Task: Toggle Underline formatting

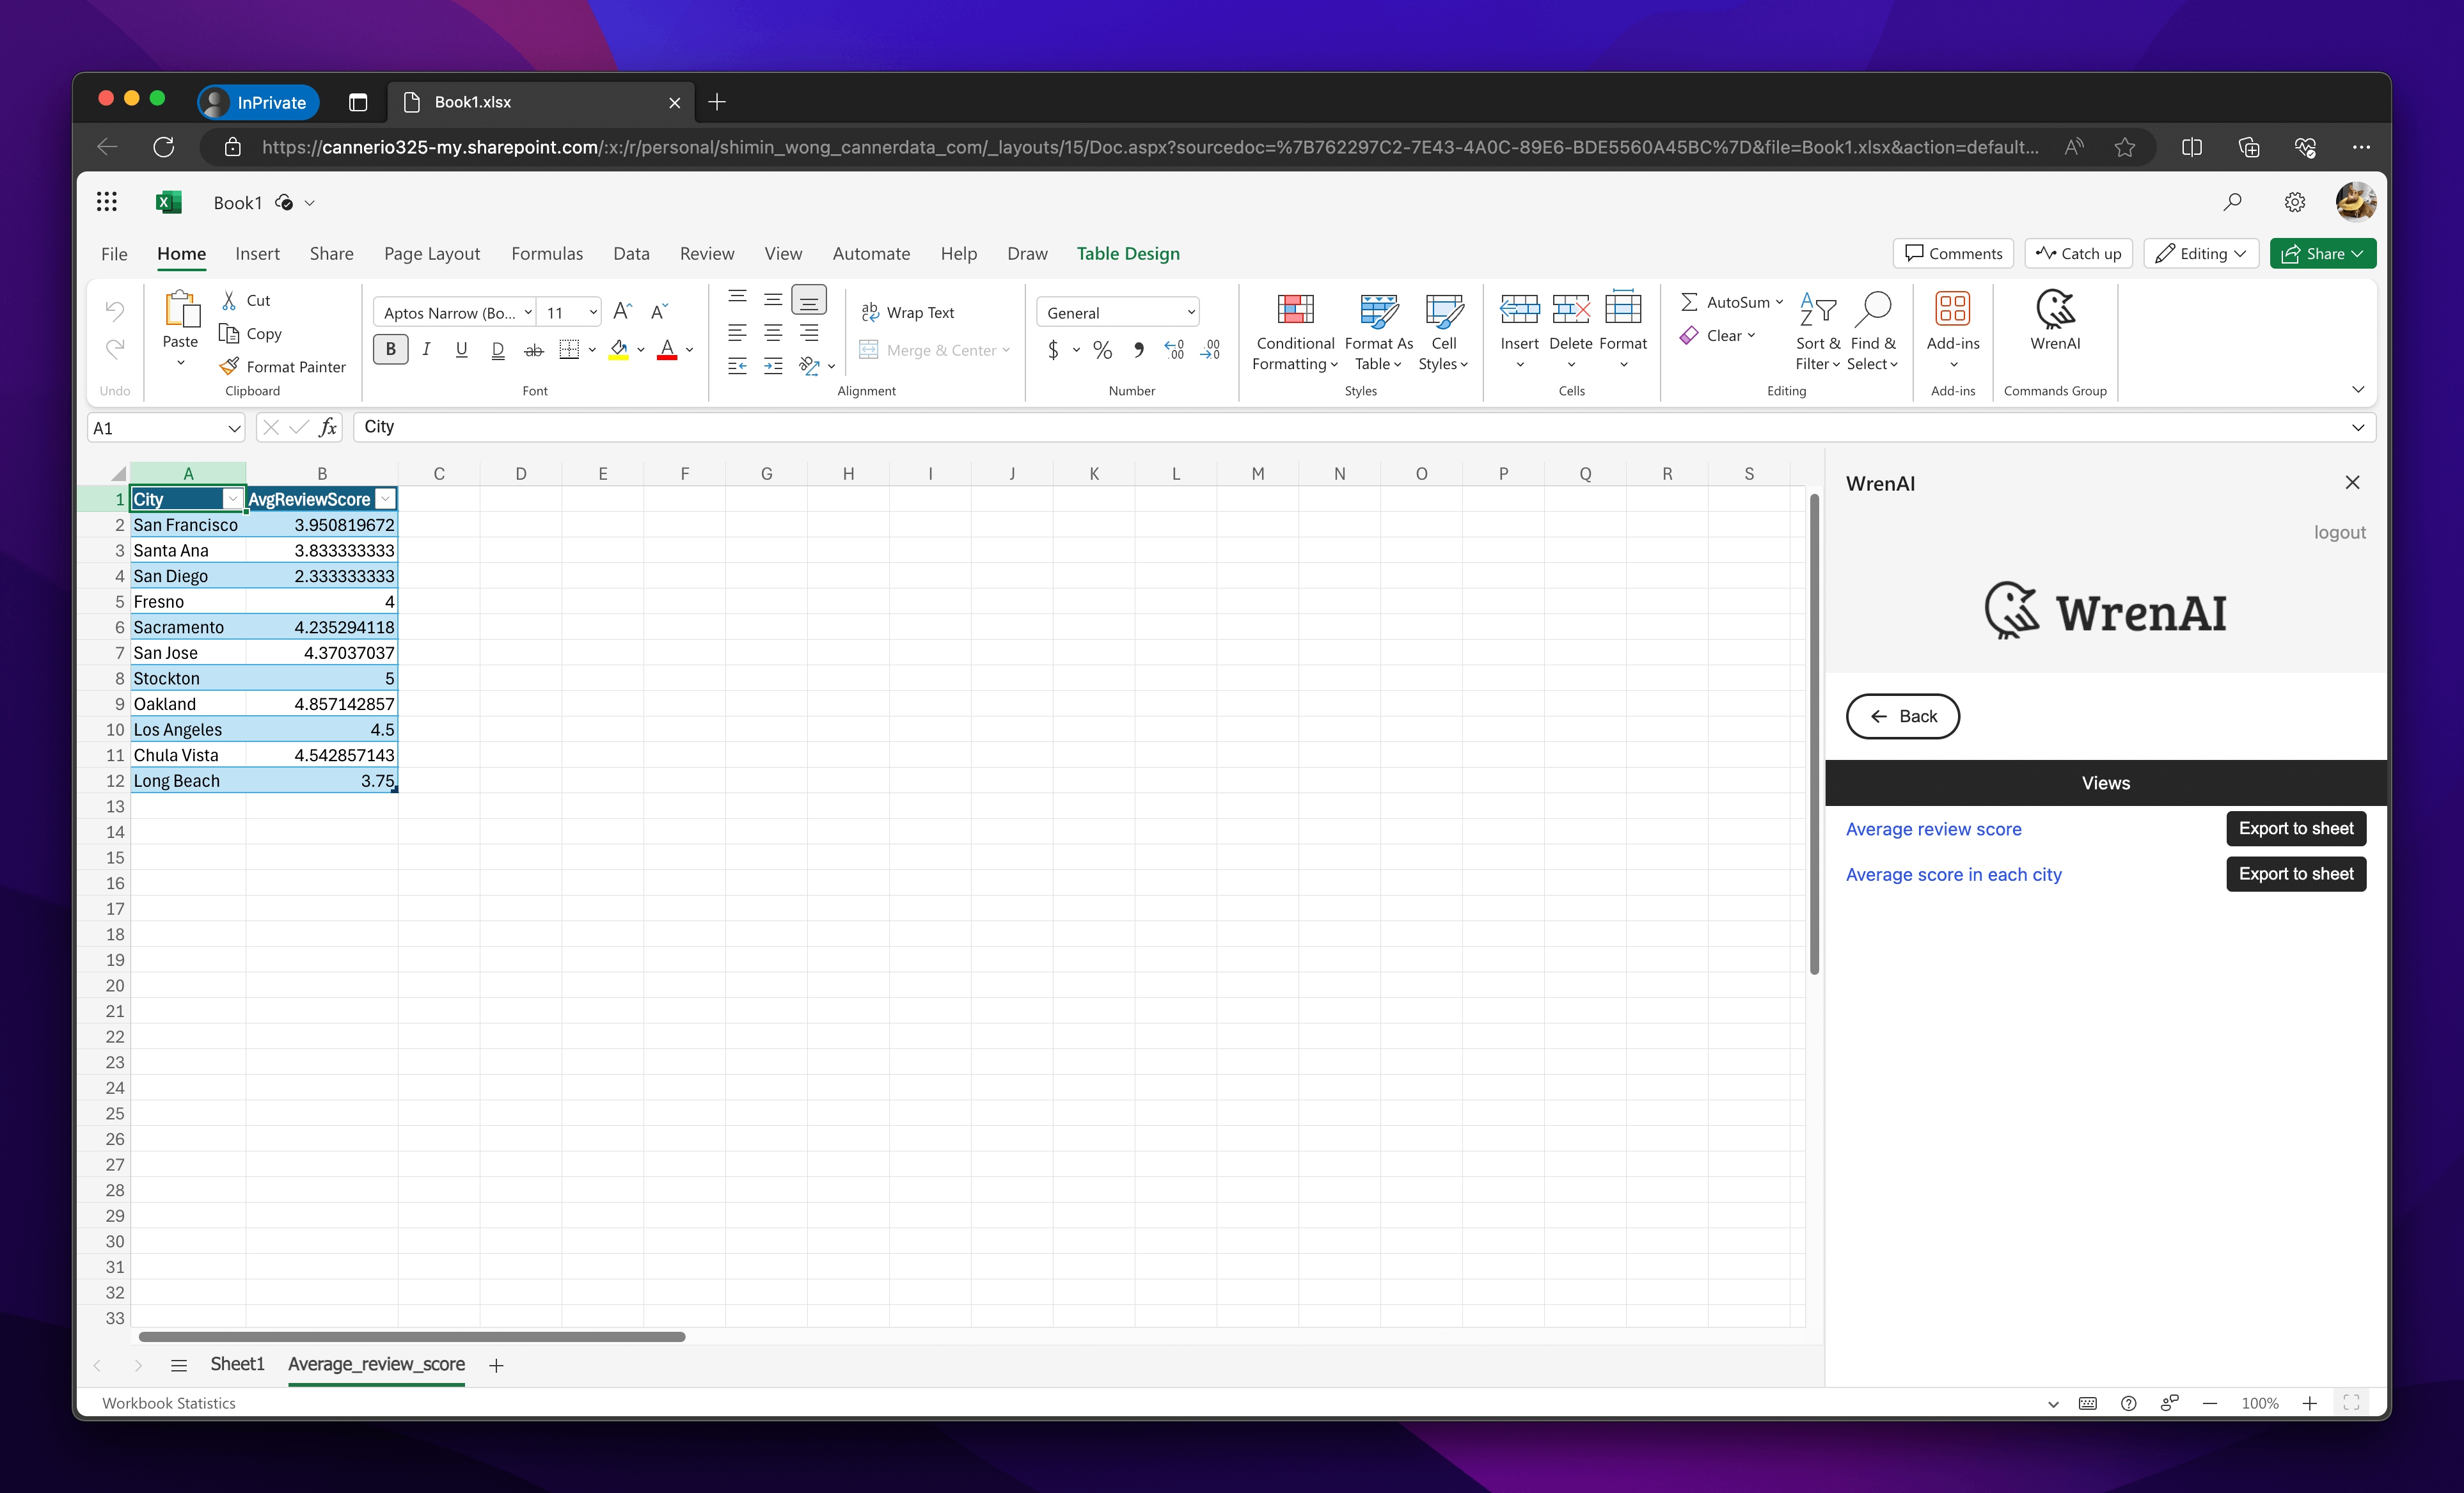Action: point(461,349)
